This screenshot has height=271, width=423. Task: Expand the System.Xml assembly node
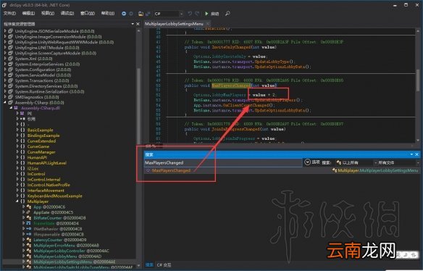pos(5,59)
